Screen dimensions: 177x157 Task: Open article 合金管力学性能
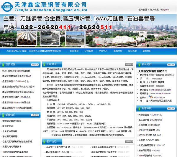click(10, 131)
